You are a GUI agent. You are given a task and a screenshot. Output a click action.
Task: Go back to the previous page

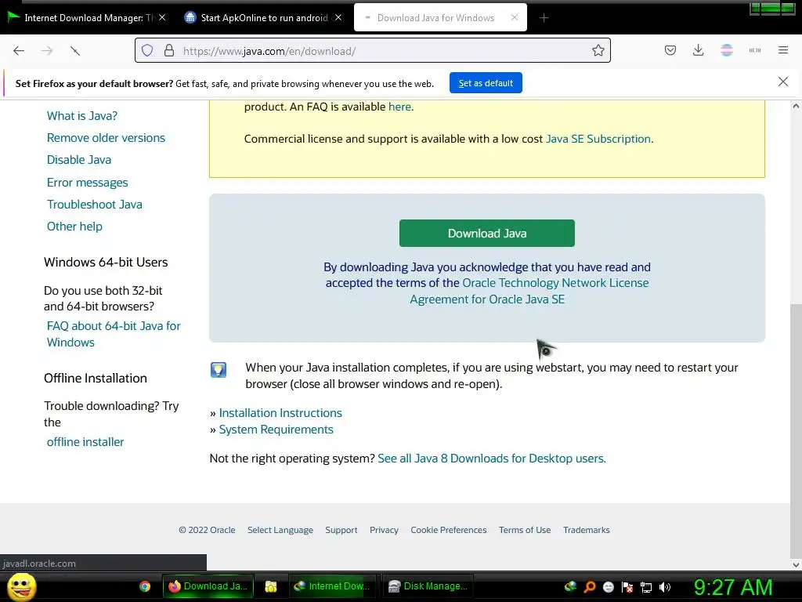pos(19,51)
